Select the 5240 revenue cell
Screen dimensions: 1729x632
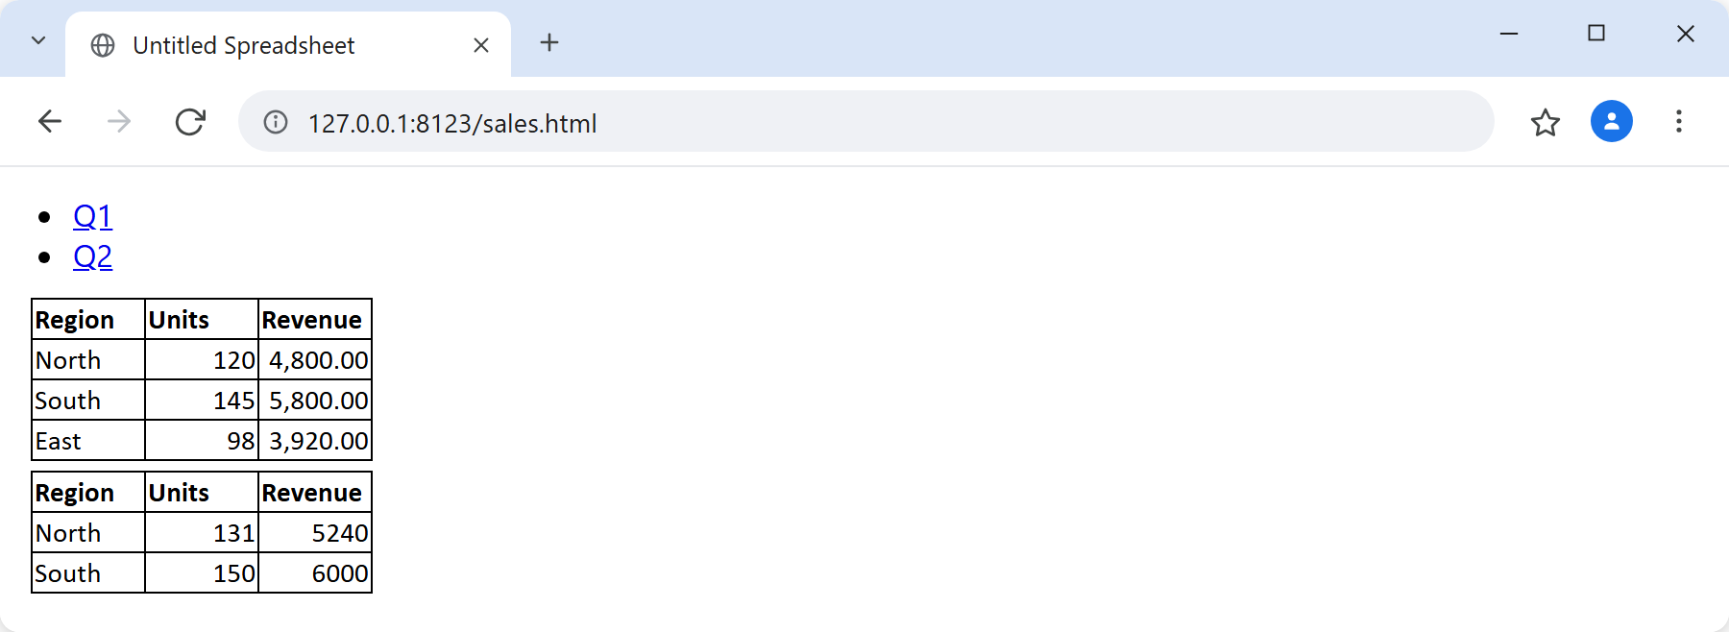(x=315, y=533)
